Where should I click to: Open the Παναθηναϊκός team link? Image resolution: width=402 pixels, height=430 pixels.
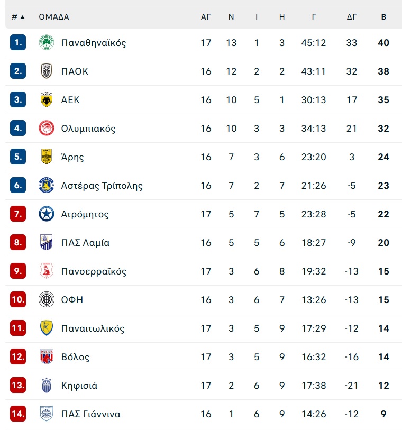tap(94, 43)
